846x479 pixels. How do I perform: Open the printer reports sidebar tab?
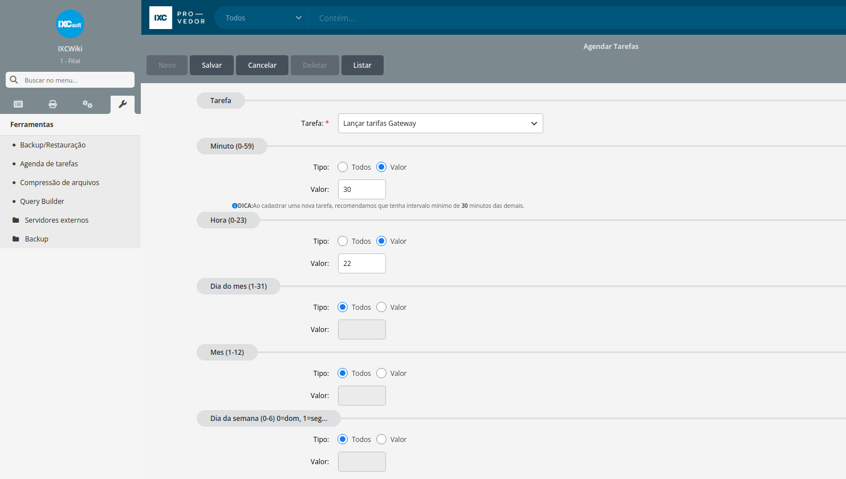coord(52,104)
